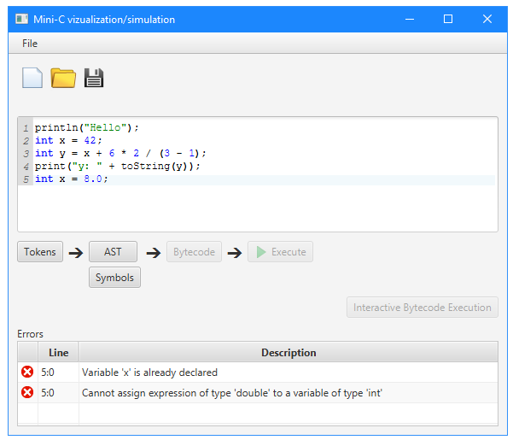Save the file with the floppy disk icon
The width and height of the screenshot is (513, 440).
coord(94,78)
